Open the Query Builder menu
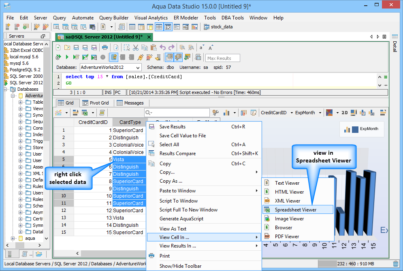 (x=114, y=18)
